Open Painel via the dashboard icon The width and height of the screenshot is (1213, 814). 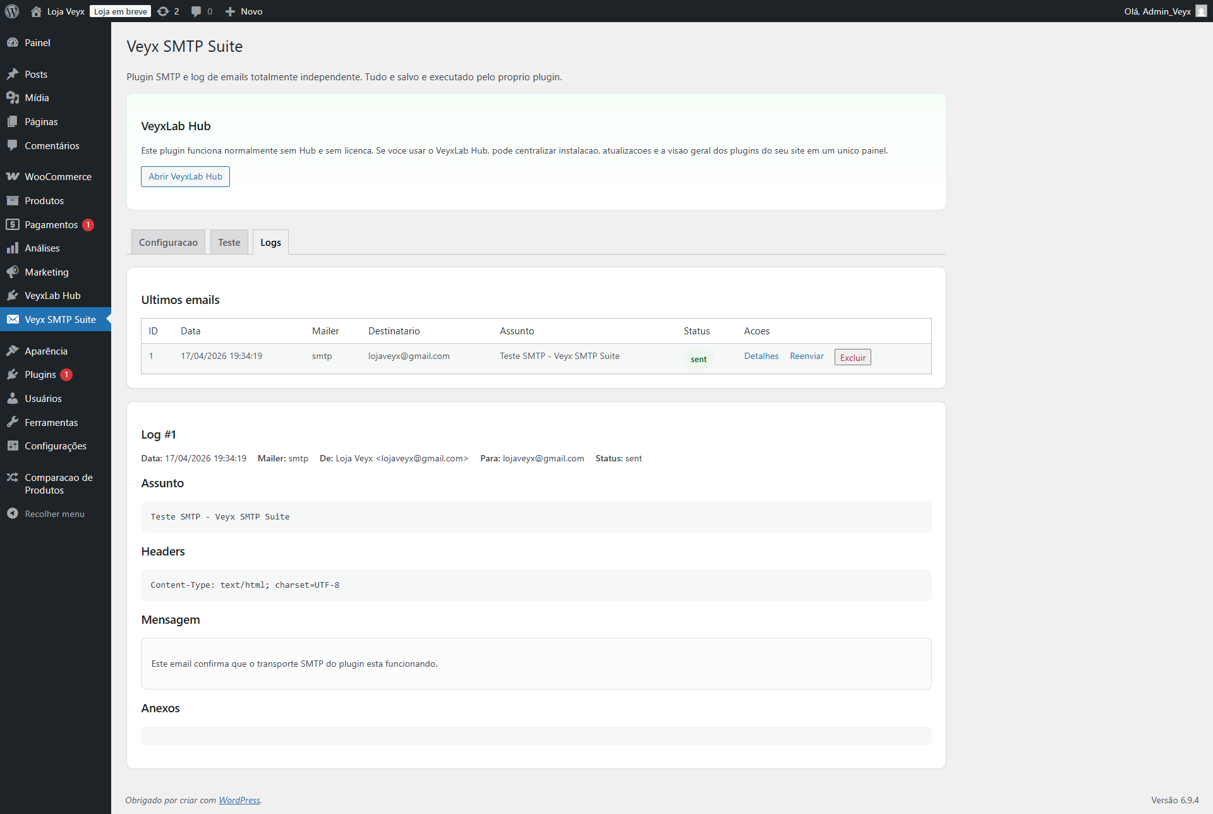click(x=13, y=42)
